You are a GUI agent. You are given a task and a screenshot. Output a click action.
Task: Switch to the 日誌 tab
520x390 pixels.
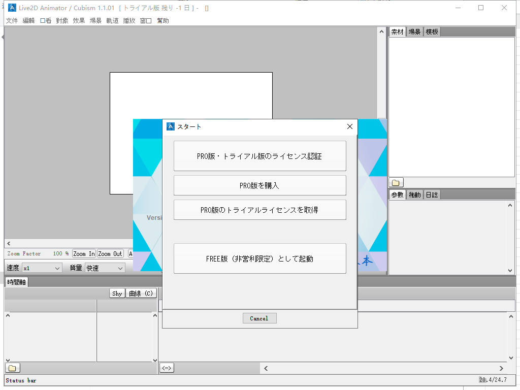(432, 195)
